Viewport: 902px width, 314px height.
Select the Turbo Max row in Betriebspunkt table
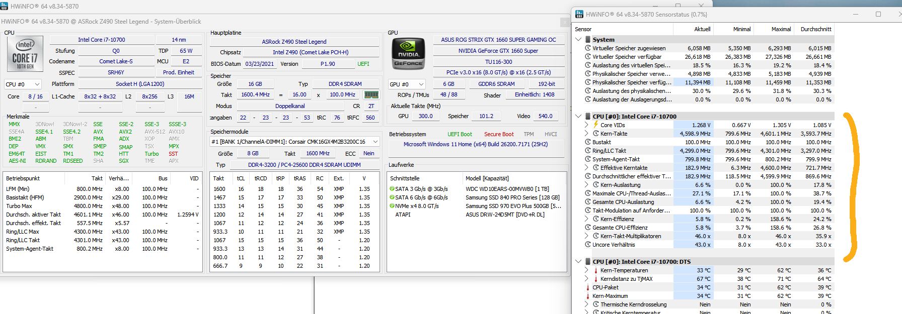pyautogui.click(x=103, y=206)
